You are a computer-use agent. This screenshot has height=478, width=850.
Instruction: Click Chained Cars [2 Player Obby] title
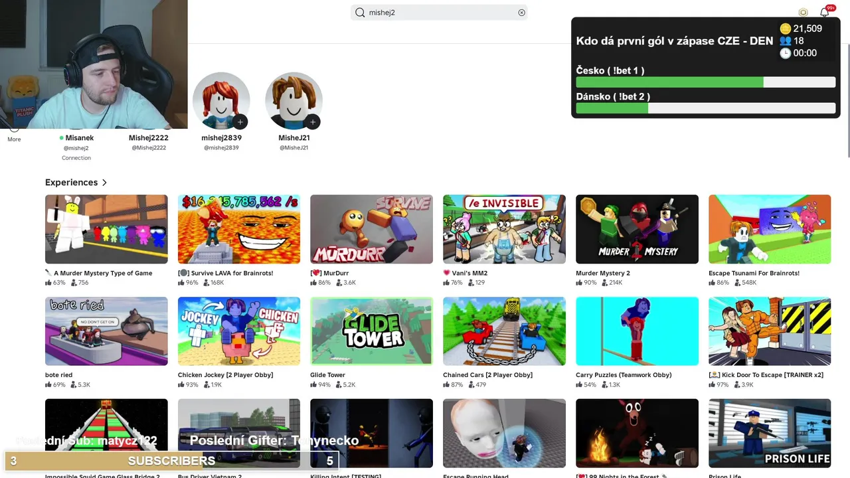pyautogui.click(x=488, y=375)
